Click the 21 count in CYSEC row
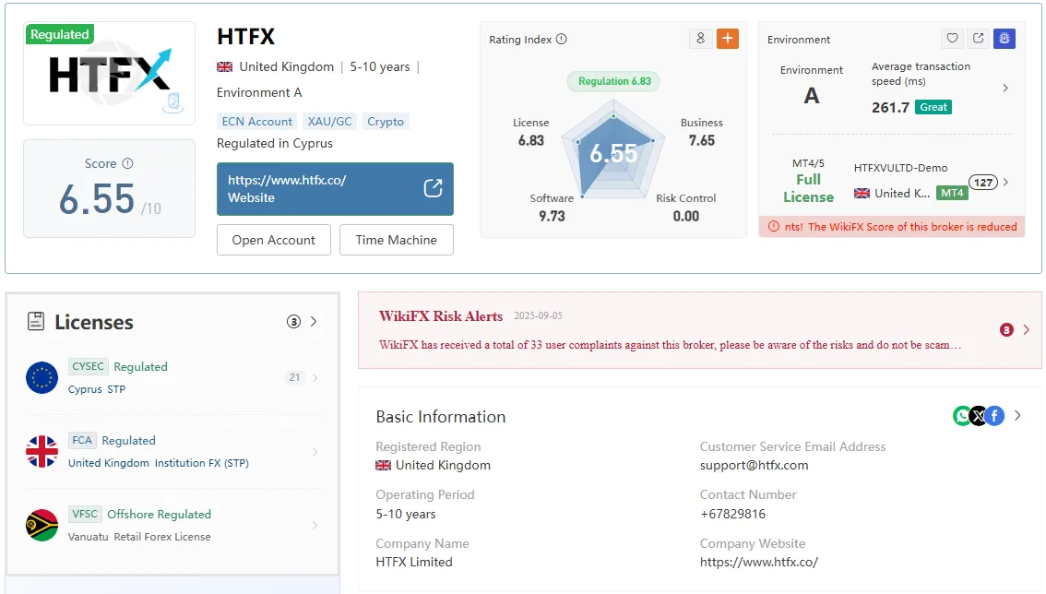Viewport: 1046px width, 594px height. [x=295, y=378]
